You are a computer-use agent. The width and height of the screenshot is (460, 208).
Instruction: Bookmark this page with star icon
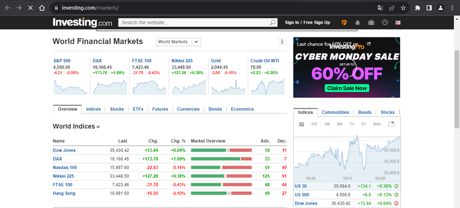pos(404,8)
